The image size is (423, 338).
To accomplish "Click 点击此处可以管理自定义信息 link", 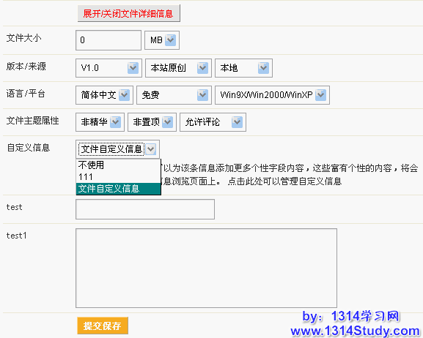I will (284, 181).
